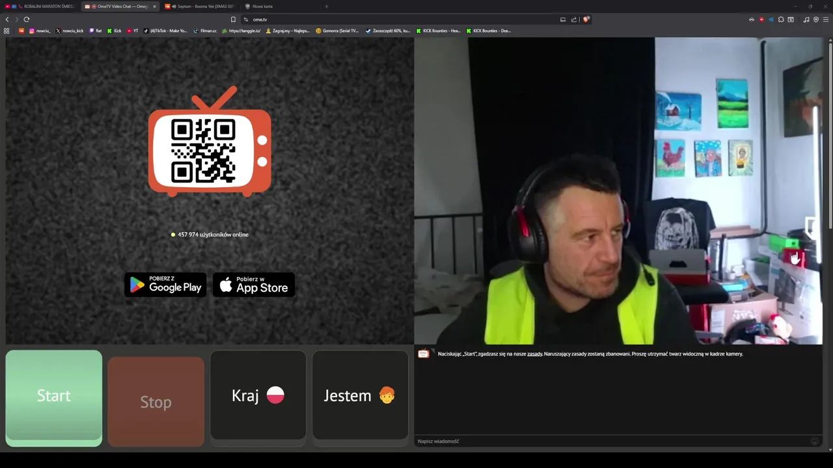Click the picture-in-picture icon in address bar
This screenshot has height=468, width=833.
tap(563, 19)
